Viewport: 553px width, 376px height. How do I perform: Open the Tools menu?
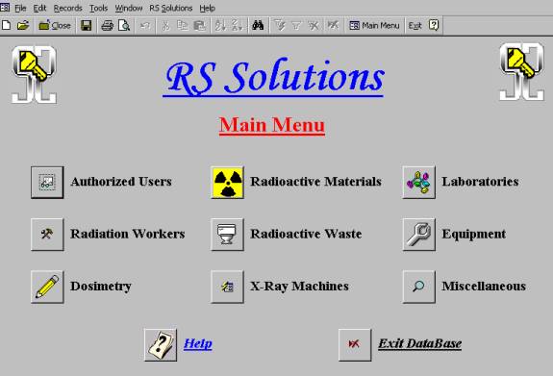98,8
